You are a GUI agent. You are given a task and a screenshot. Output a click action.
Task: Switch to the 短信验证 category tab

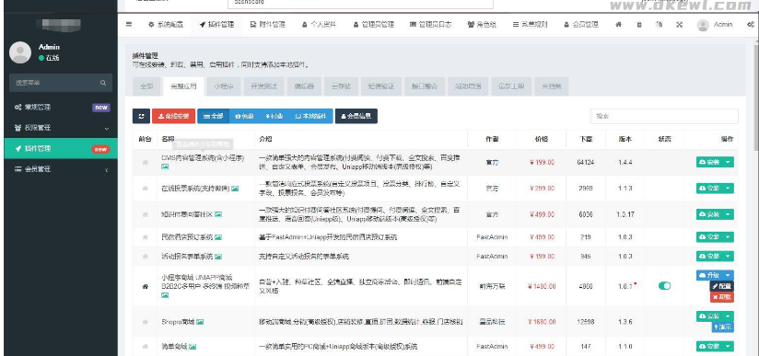pyautogui.click(x=381, y=86)
